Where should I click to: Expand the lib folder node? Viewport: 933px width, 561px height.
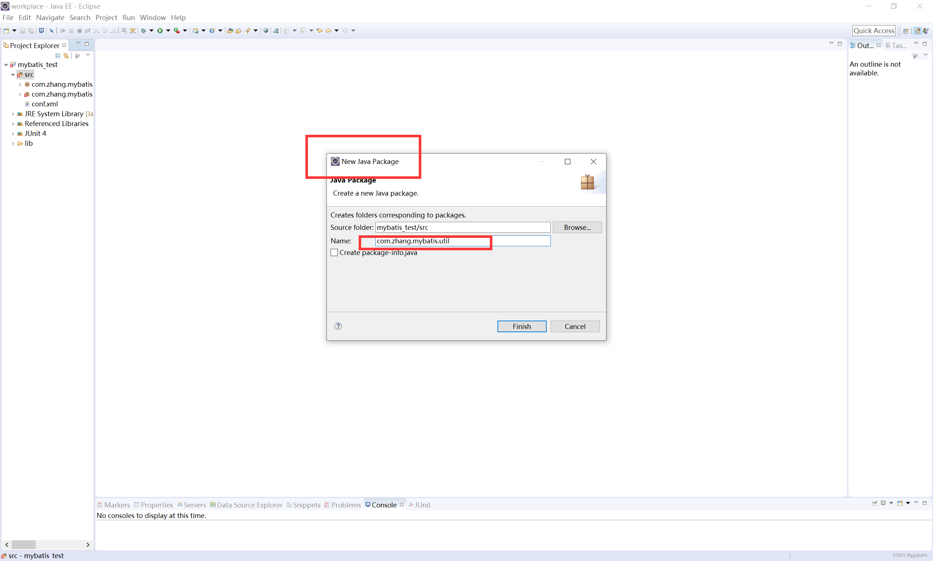[13, 143]
